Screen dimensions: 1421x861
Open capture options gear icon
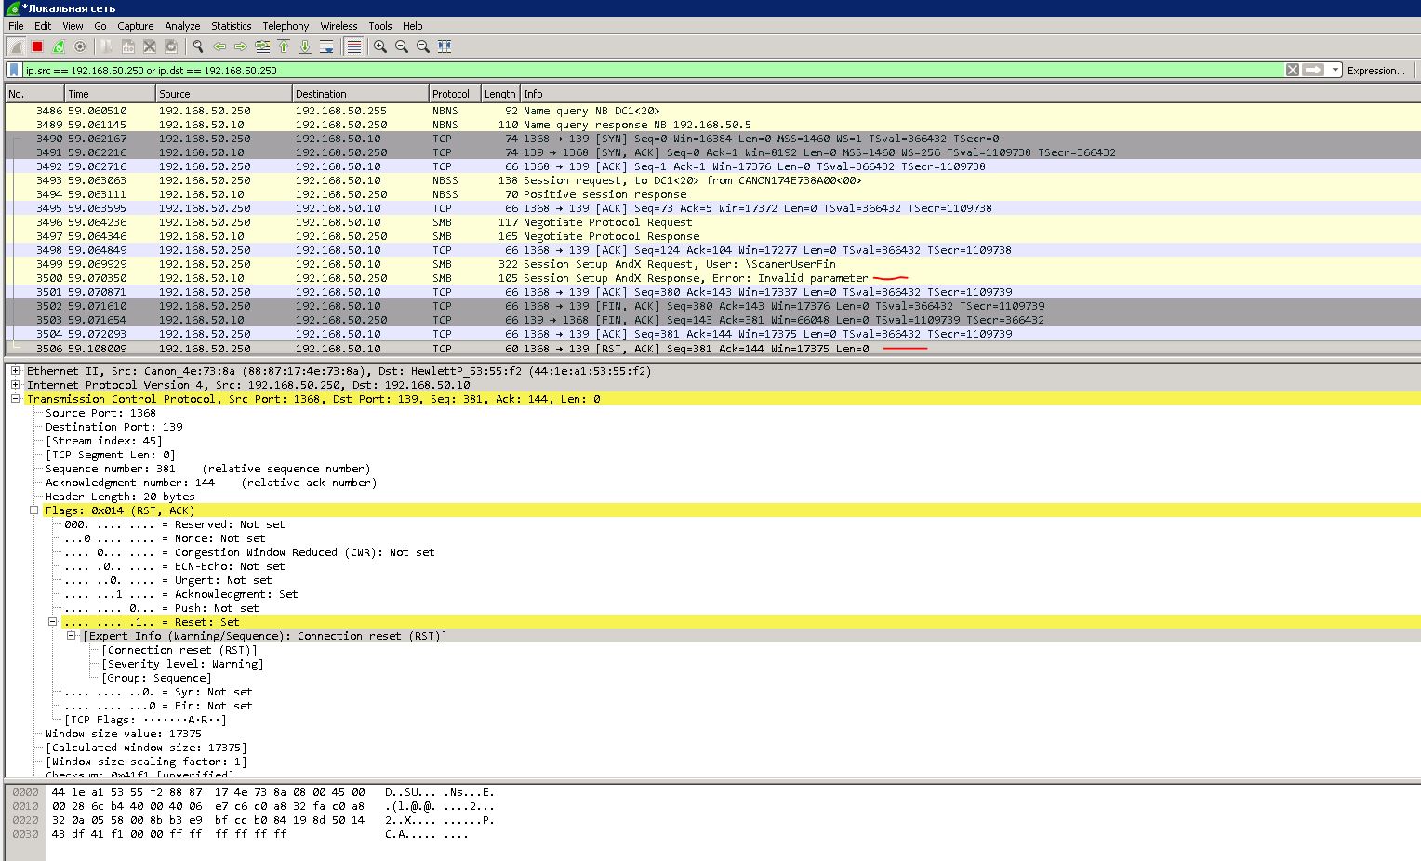(80, 46)
